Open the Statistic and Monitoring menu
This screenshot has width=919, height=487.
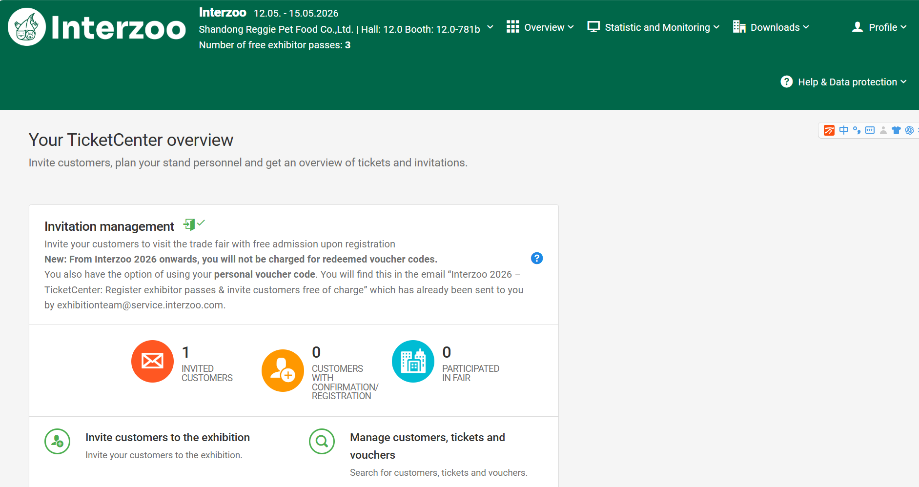[653, 27]
